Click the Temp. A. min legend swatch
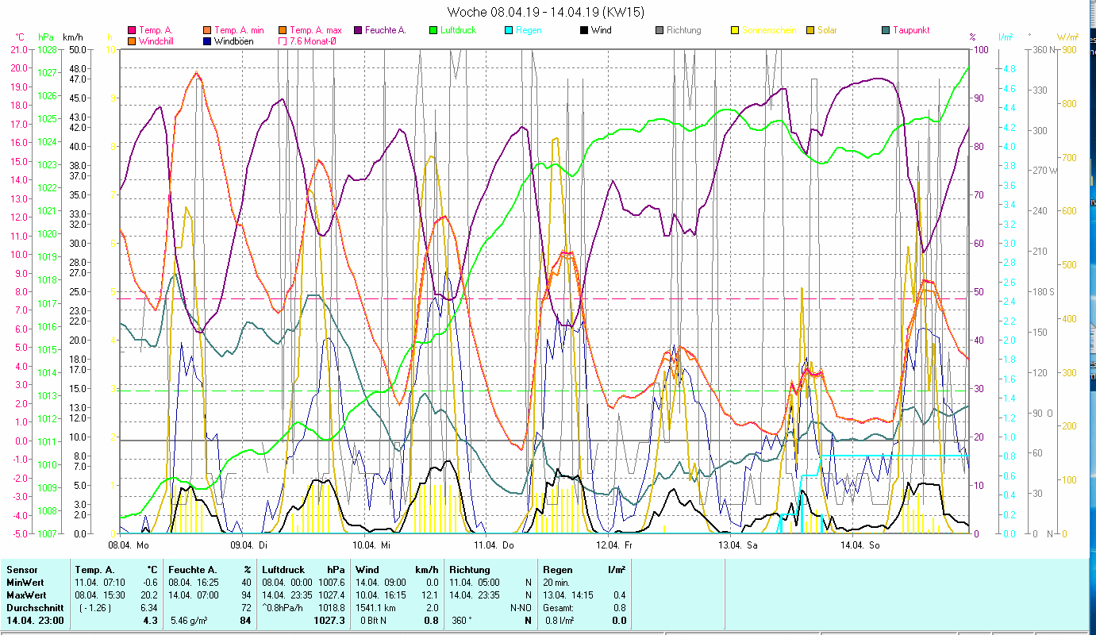Screen dimensions: 1096x635 tap(208, 31)
